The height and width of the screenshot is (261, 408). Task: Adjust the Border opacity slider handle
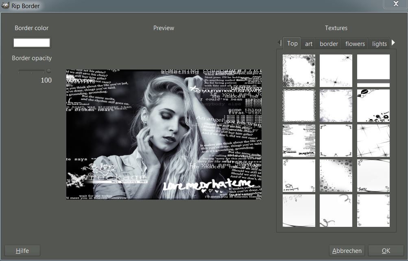coord(48,71)
